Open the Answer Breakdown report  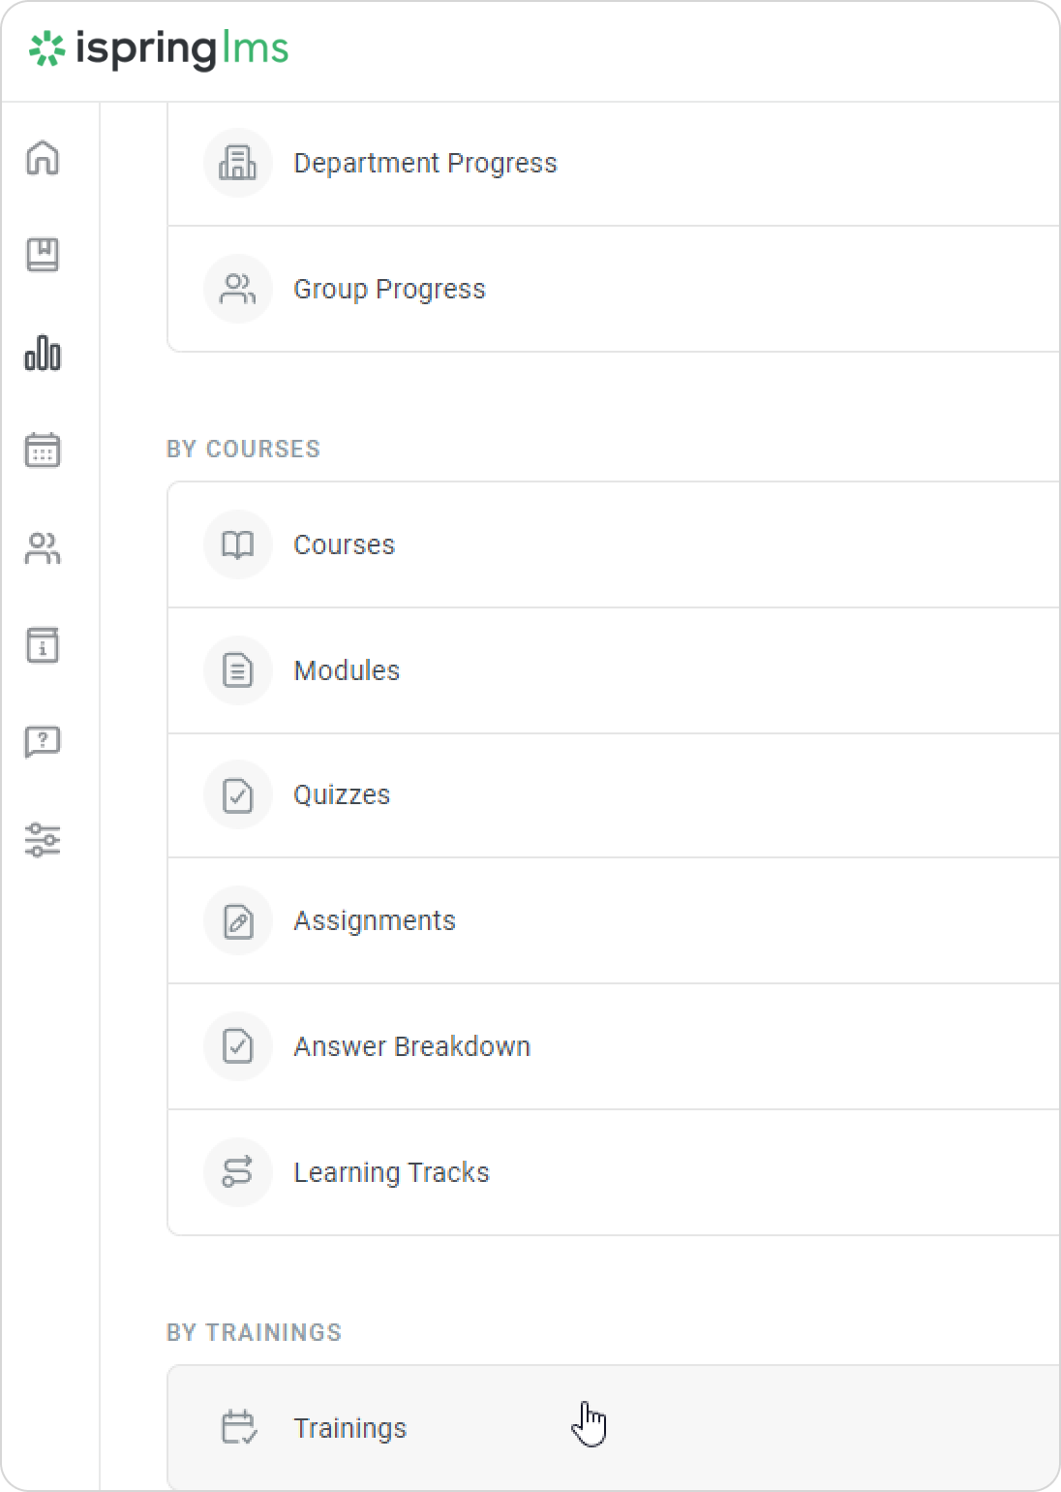411,1046
